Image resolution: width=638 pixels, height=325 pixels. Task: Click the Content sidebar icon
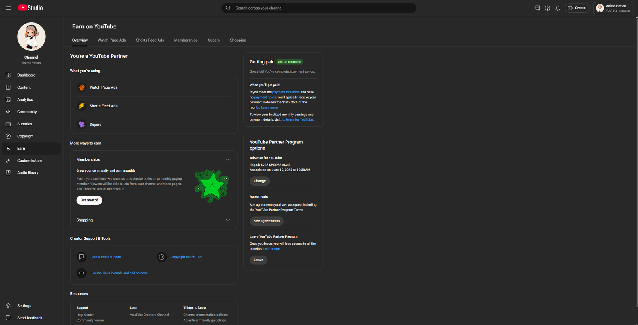pyautogui.click(x=8, y=87)
